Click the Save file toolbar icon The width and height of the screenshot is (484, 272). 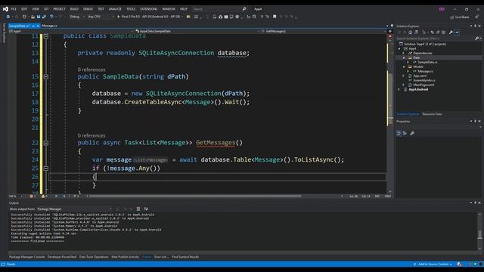[39, 17]
